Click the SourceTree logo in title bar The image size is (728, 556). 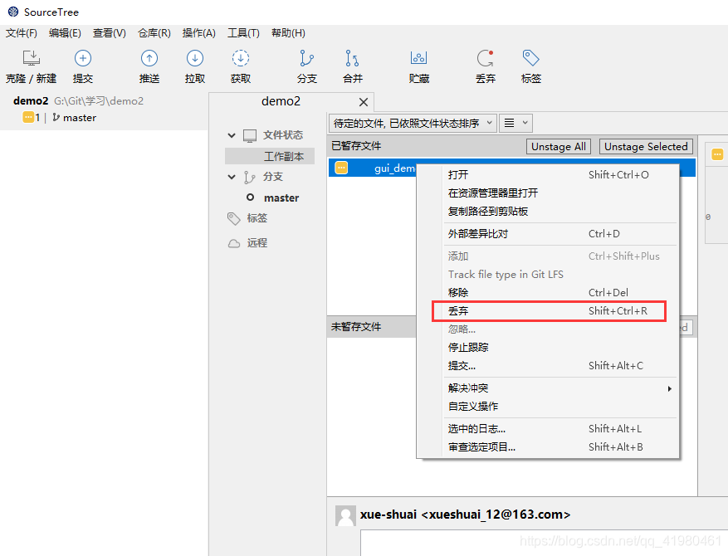coord(13,12)
